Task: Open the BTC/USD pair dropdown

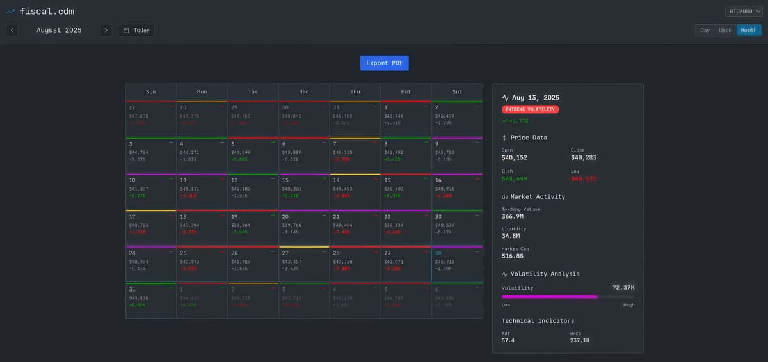Action: click(743, 11)
